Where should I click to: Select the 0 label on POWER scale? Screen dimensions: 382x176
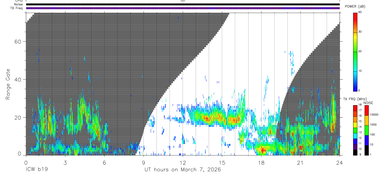(359, 90)
